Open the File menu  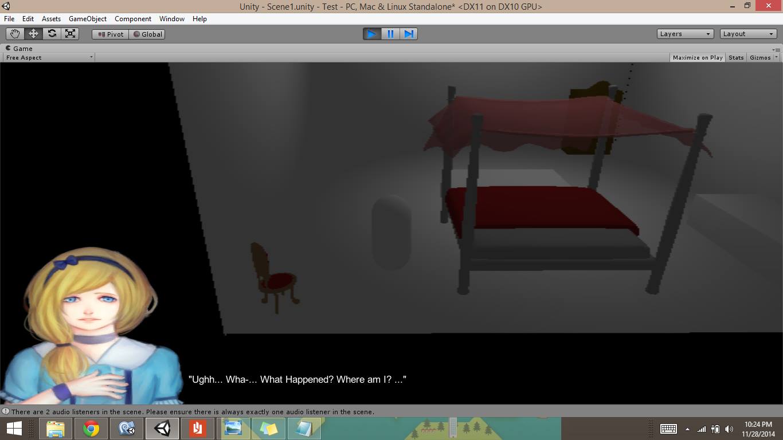(x=9, y=19)
